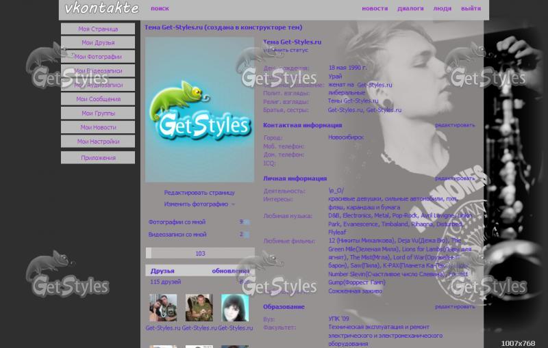
Task: Click выйти to log out
Action: (471, 8)
